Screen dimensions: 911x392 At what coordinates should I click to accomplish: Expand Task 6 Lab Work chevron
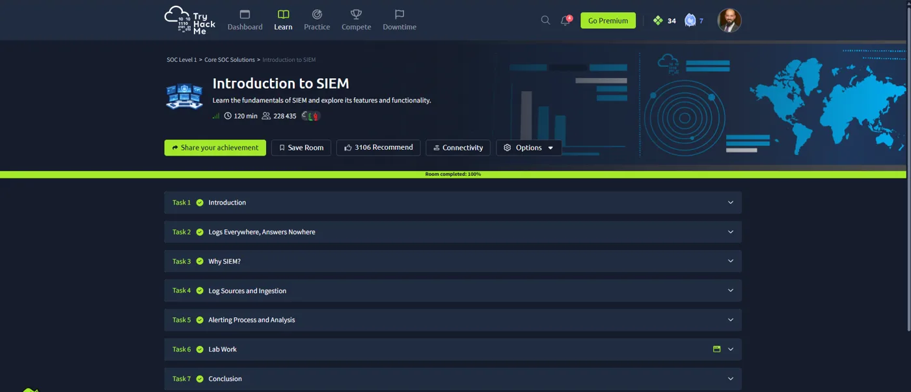(730, 349)
